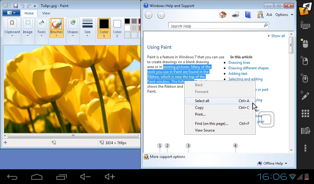The image size is (314, 184).
Task: Open the Adding text link
Action: point(238,74)
